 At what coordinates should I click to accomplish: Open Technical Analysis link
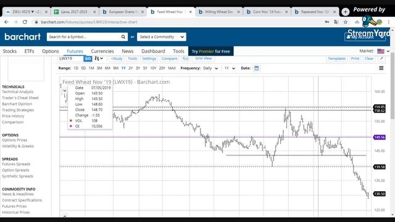(18, 92)
